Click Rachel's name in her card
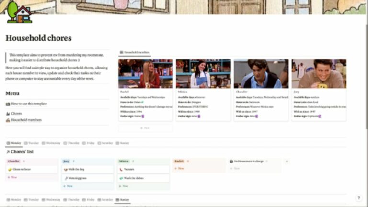Screen dimensions: 368x207 pos(125,92)
